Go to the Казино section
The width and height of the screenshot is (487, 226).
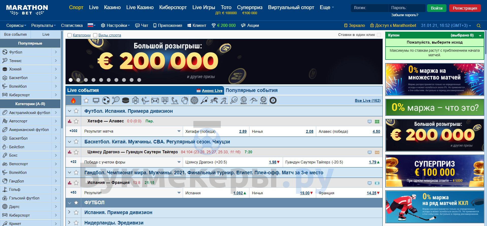tap(112, 7)
